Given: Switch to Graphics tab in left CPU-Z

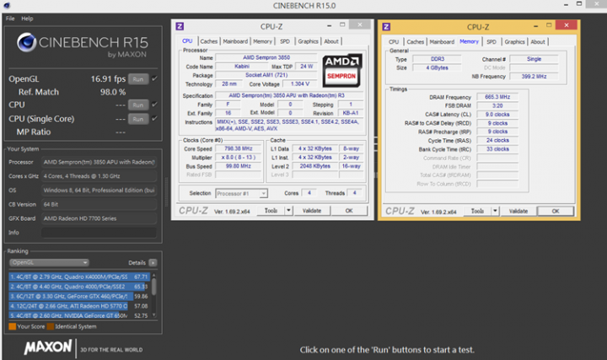Looking at the screenshot, I should (x=309, y=41).
